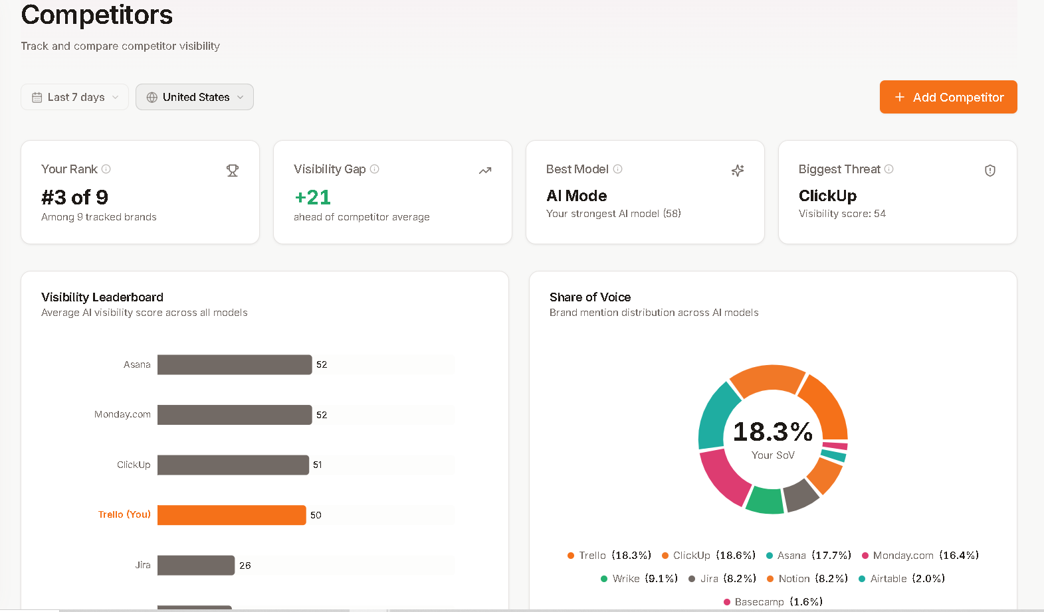Click the info icon next to Biggest Threat
This screenshot has width=1044, height=612.
click(889, 169)
